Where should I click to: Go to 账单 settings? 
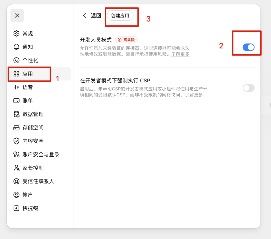40,101
